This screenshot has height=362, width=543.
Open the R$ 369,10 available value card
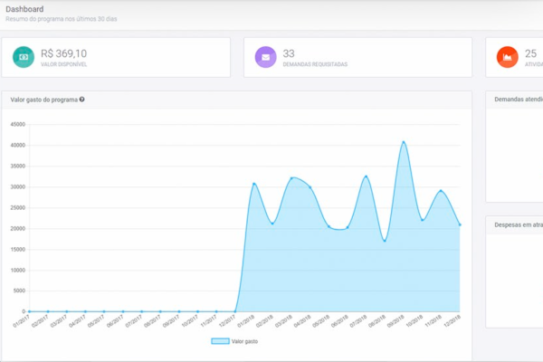116,57
